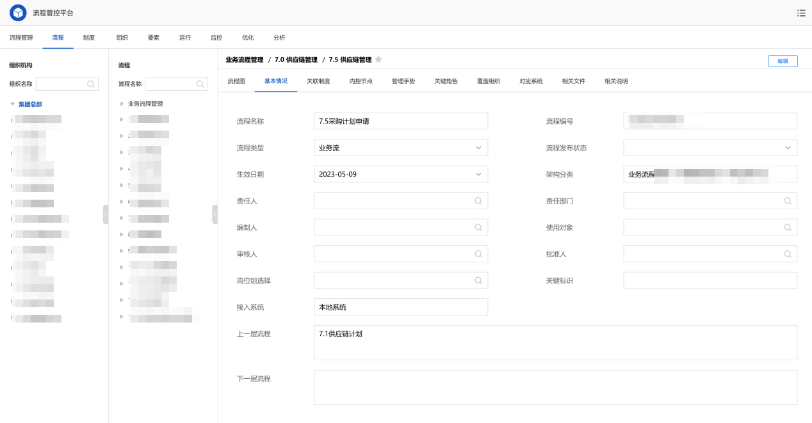Collapse the 组织机构 panel with its handle
The width and height of the screenshot is (812, 423).
(106, 214)
